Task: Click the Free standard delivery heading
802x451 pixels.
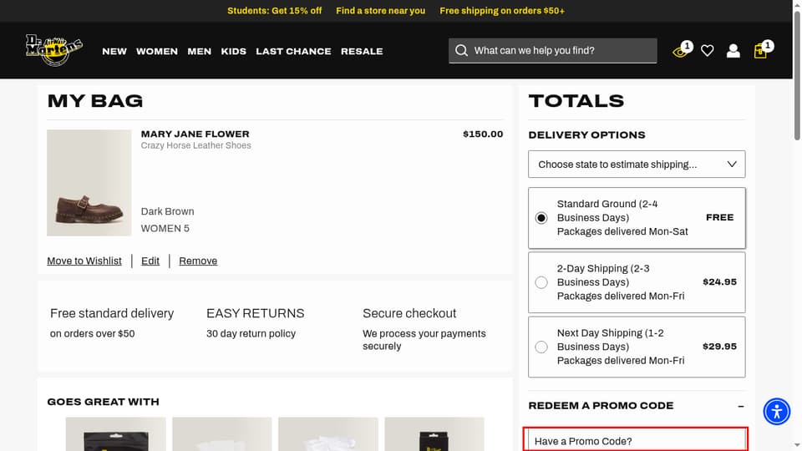Action: coord(112,313)
